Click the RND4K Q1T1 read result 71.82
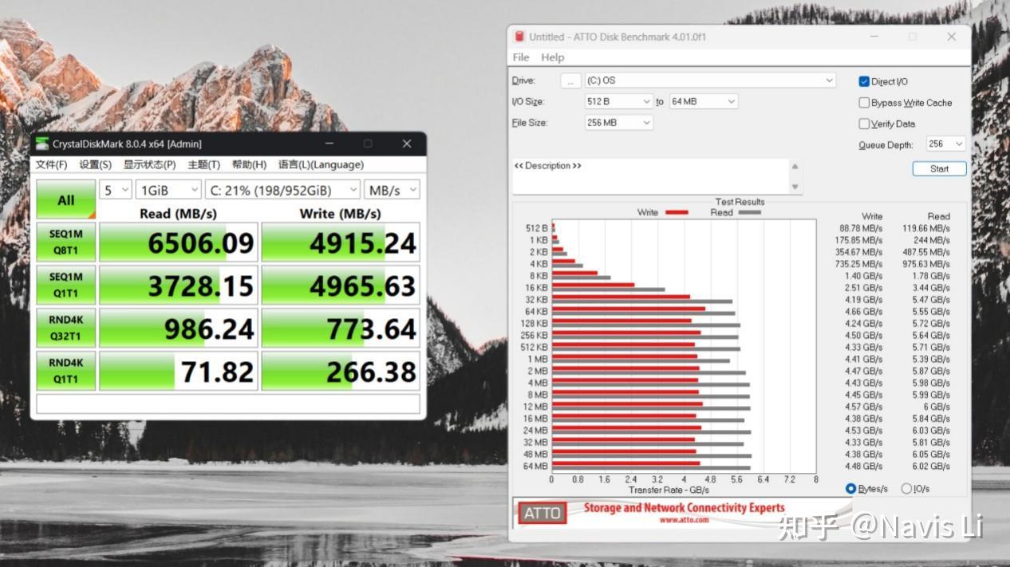This screenshot has width=1010, height=567. [x=178, y=372]
